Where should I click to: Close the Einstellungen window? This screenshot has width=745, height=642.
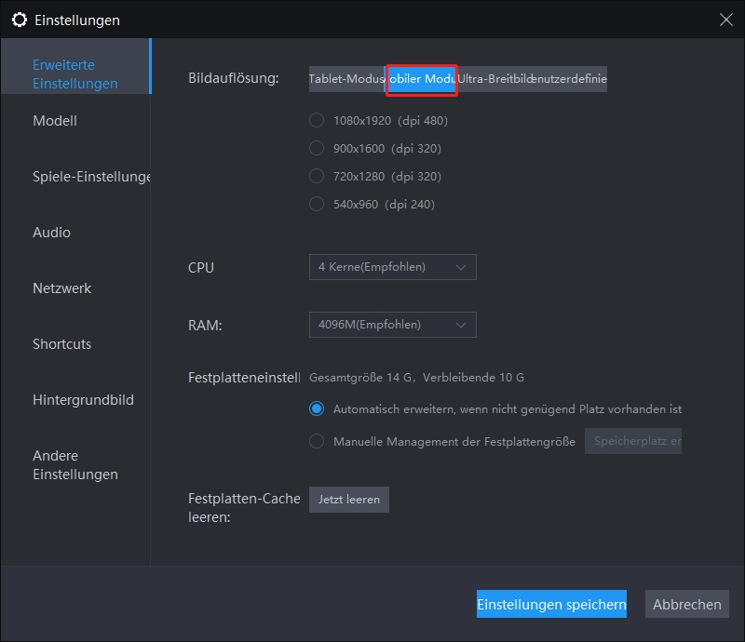coord(725,19)
